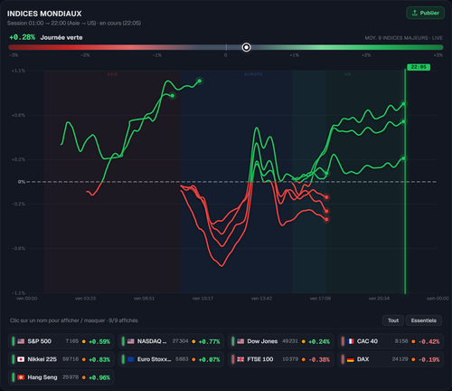452x391 pixels.
Task: Click the sentiment gauge marker knob
Action: [x=246, y=47]
